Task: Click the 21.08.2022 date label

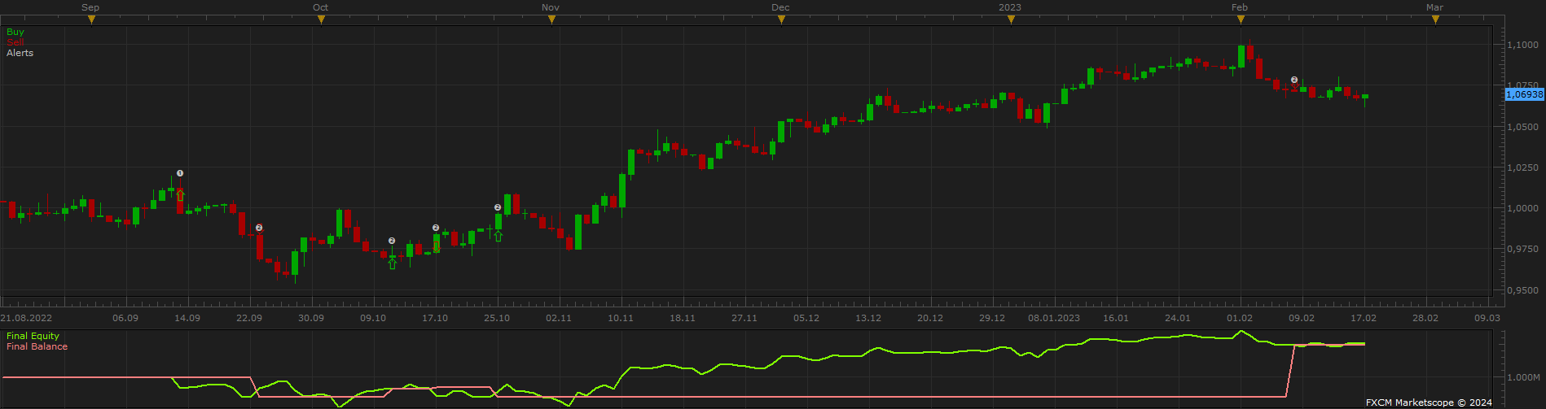Action: (26, 318)
